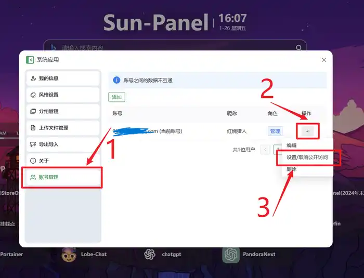Click the 关于 info icon
Image resolution: width=364 pixels, height=278 pixels.
point(33,161)
